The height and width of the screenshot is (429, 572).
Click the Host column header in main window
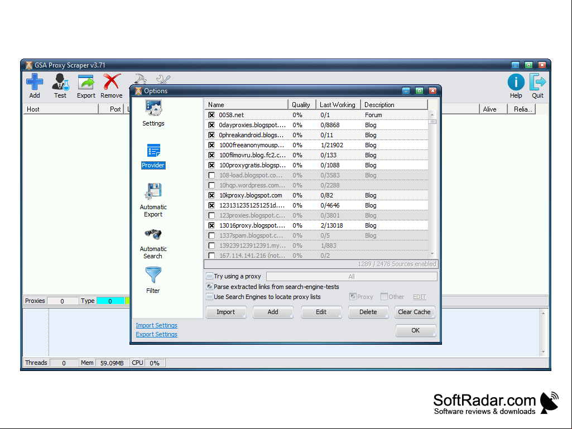(61, 109)
